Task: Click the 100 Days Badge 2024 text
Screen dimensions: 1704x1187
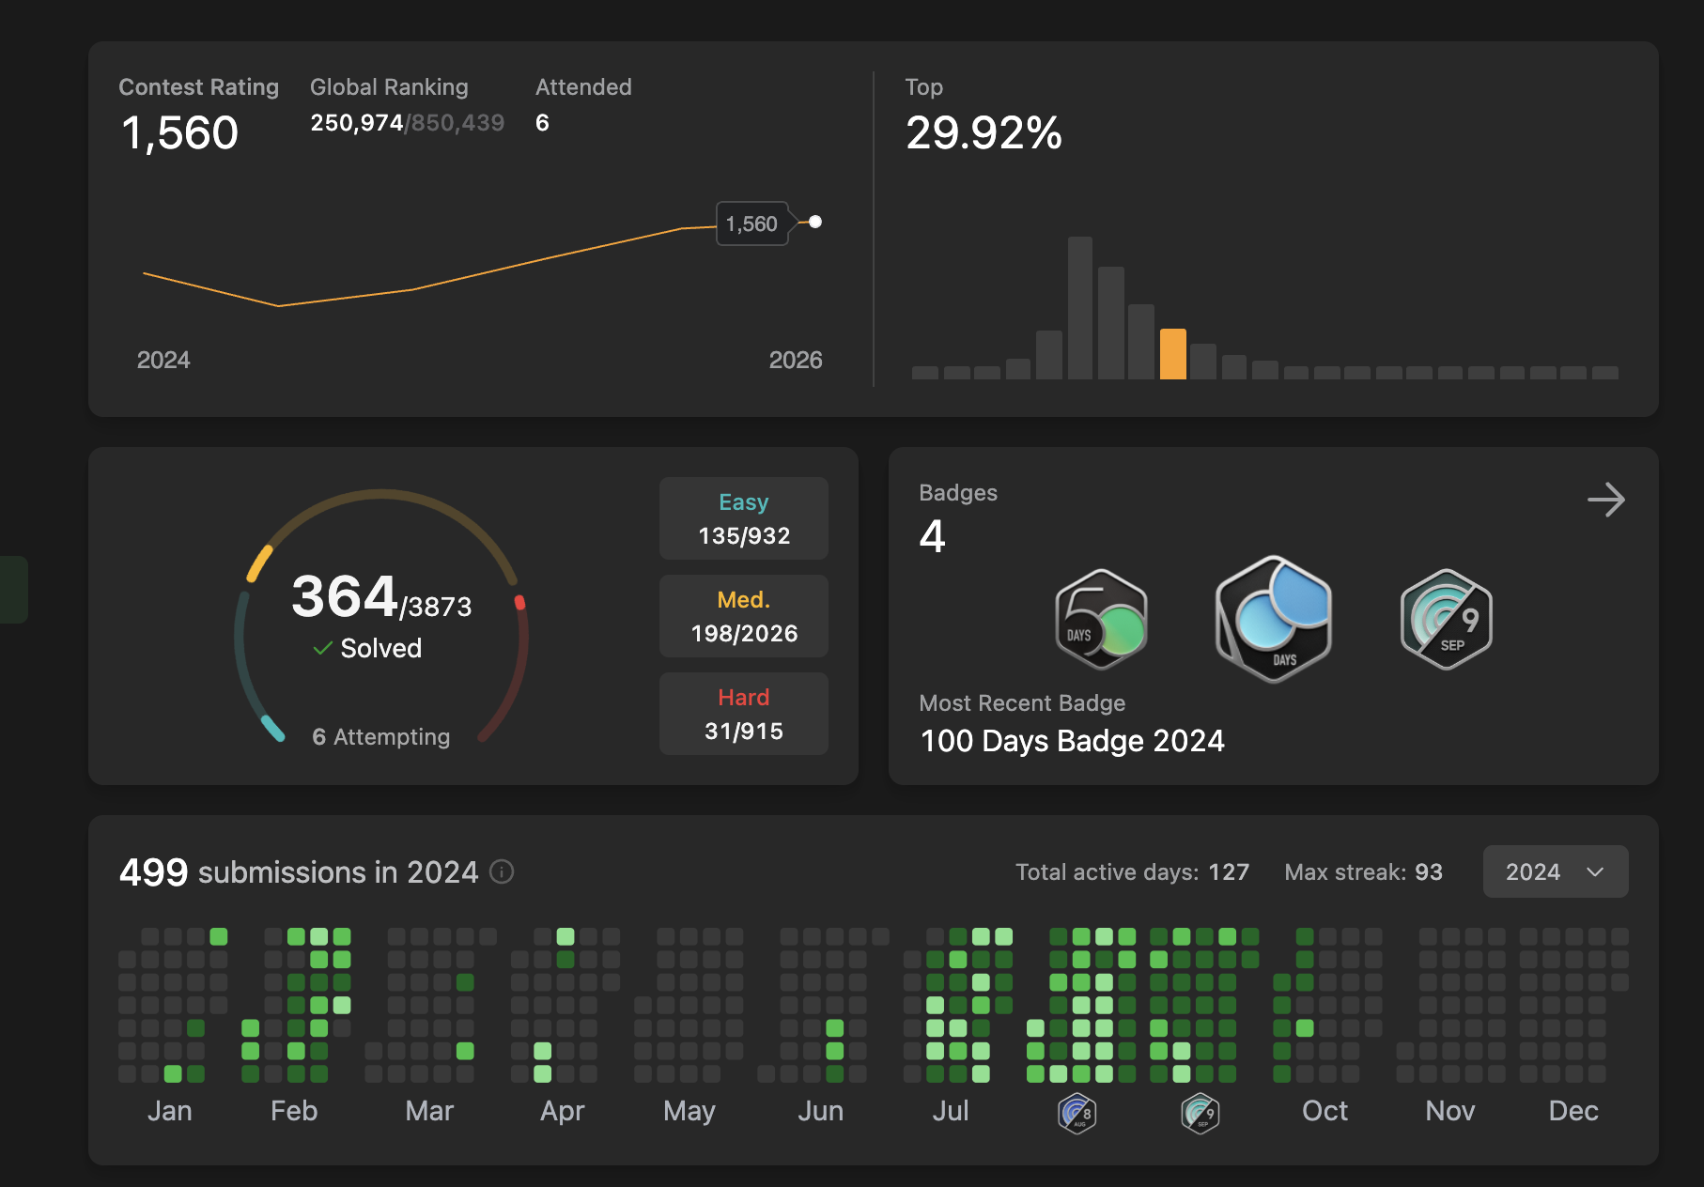Action: (x=1074, y=741)
